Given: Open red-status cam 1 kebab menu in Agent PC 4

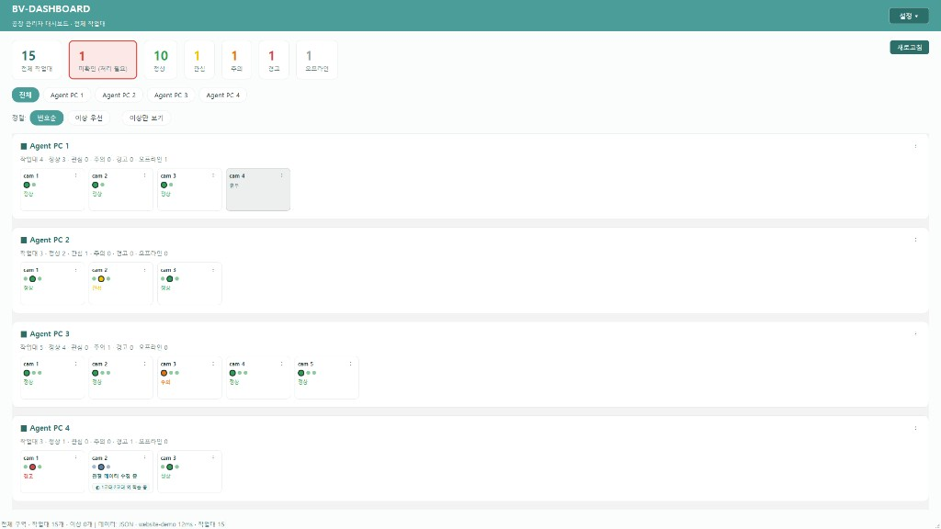Looking at the screenshot, I should [x=75, y=457].
